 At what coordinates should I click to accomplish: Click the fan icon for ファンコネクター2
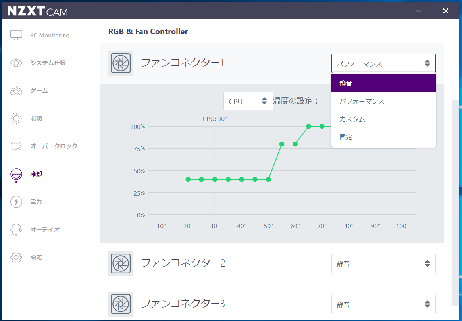pos(120,263)
